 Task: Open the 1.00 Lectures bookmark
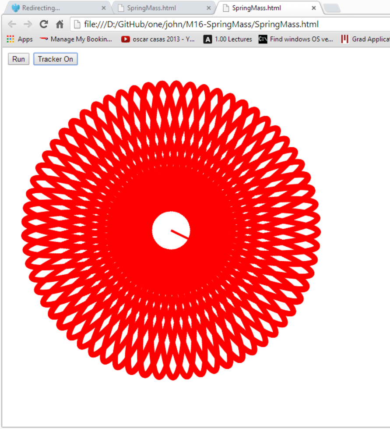228,39
